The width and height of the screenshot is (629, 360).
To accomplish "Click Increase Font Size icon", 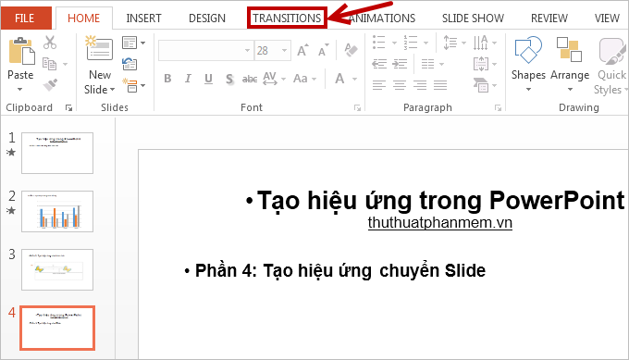I will click(x=302, y=50).
